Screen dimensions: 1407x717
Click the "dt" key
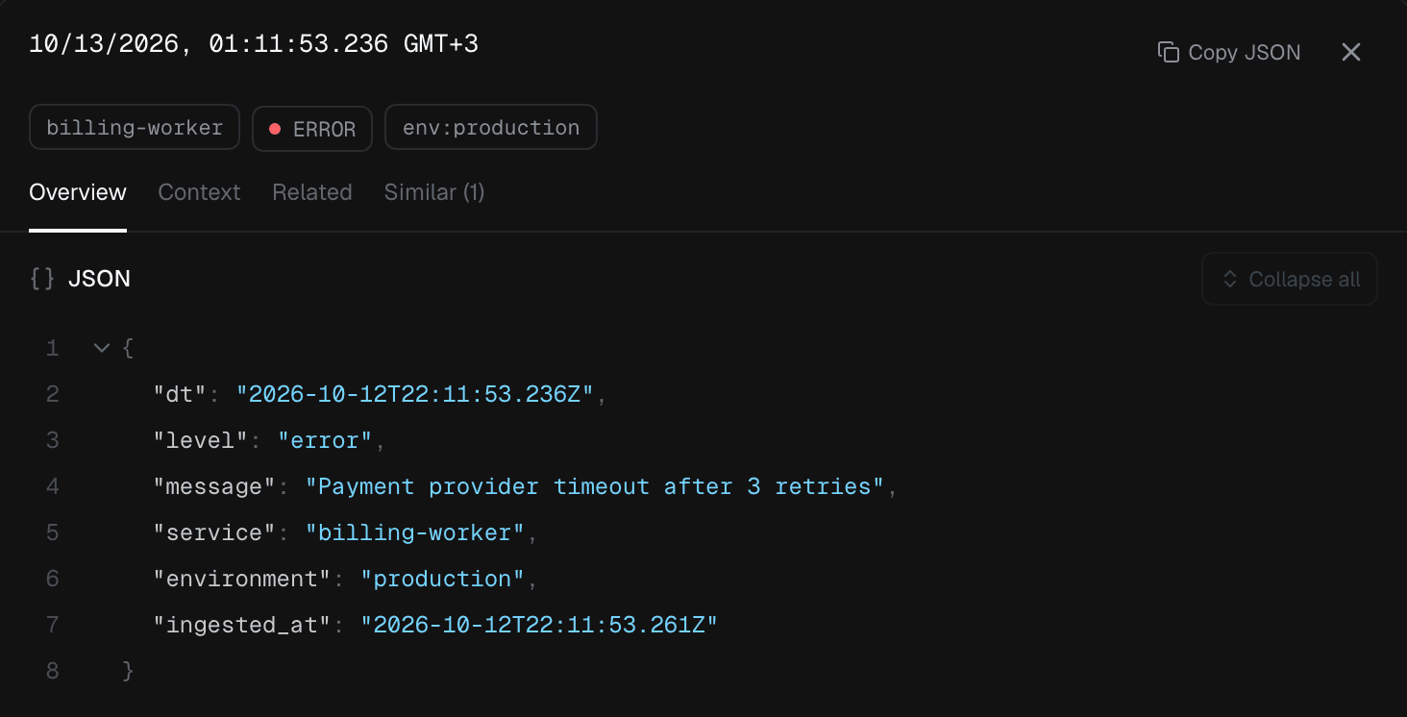(x=181, y=394)
